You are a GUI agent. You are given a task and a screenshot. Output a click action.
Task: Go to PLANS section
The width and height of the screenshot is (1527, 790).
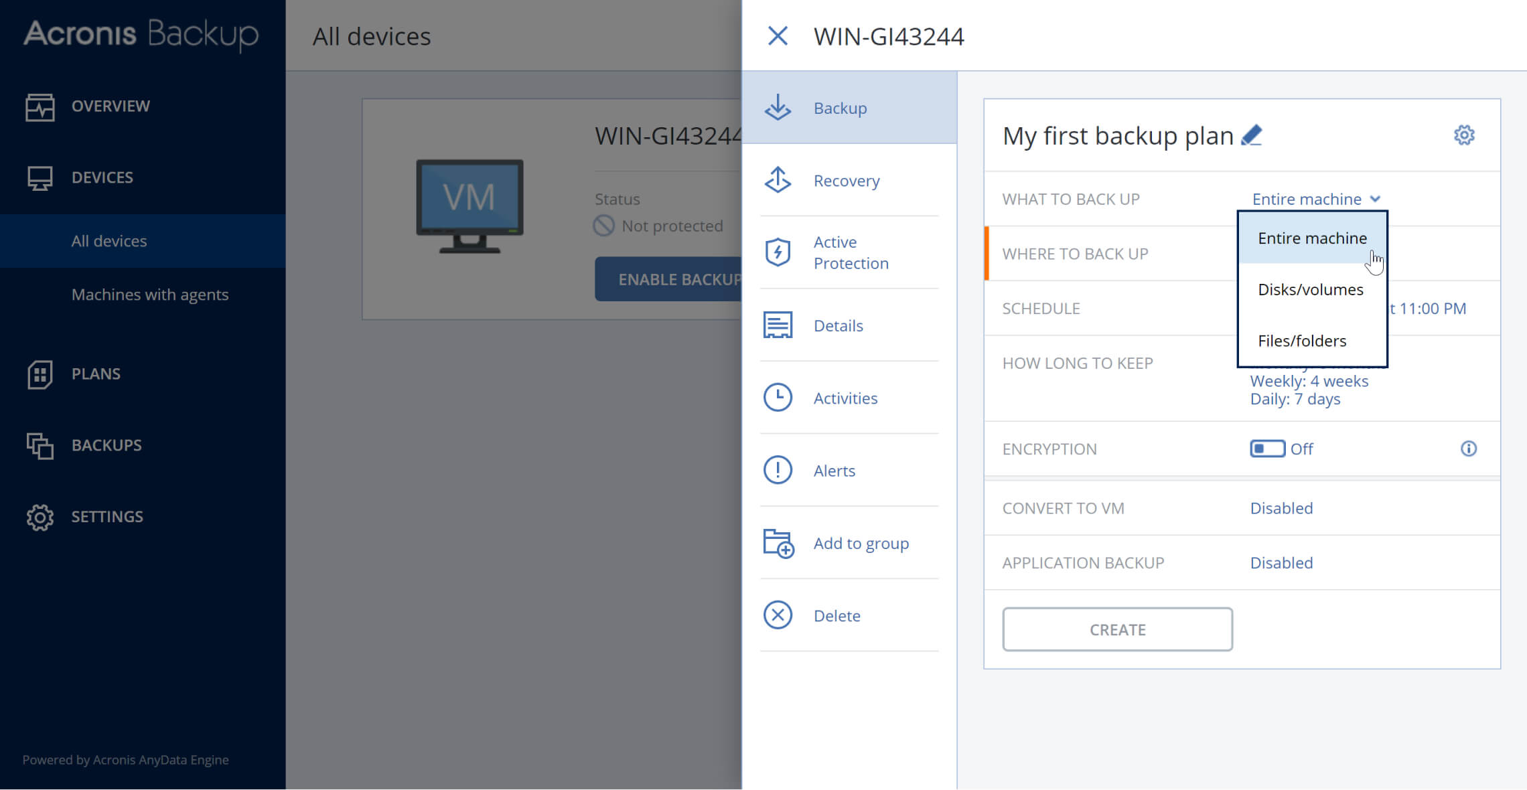(x=96, y=374)
